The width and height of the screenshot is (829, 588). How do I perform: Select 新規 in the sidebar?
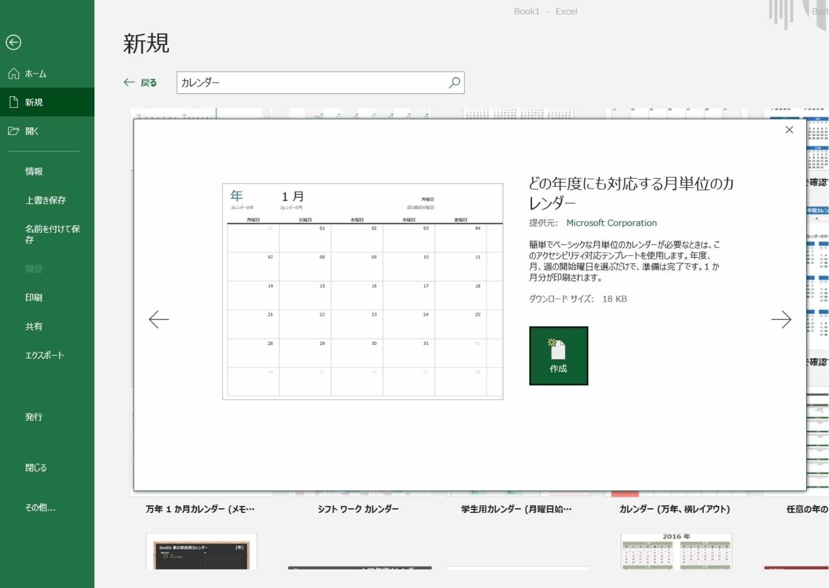point(47,102)
